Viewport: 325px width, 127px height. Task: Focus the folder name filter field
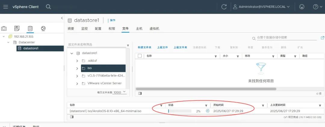96,45
